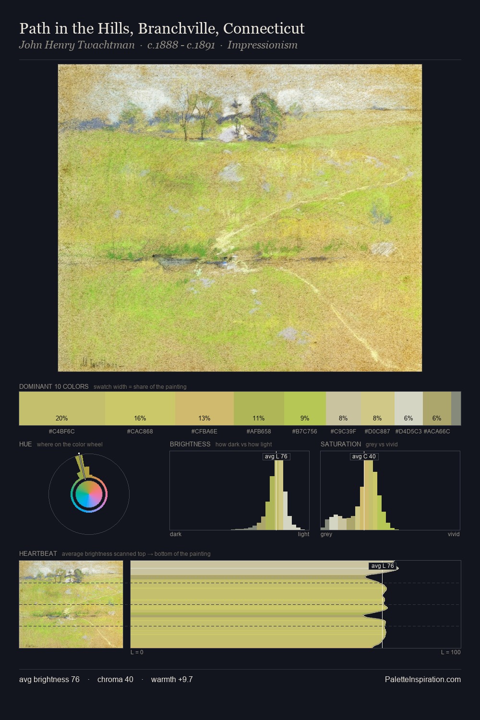The width and height of the screenshot is (480, 720).
Task: Click the 'dark' axis label
Action: (176, 534)
